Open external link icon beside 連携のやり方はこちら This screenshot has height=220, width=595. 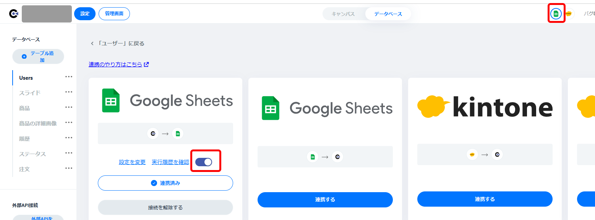pos(146,64)
